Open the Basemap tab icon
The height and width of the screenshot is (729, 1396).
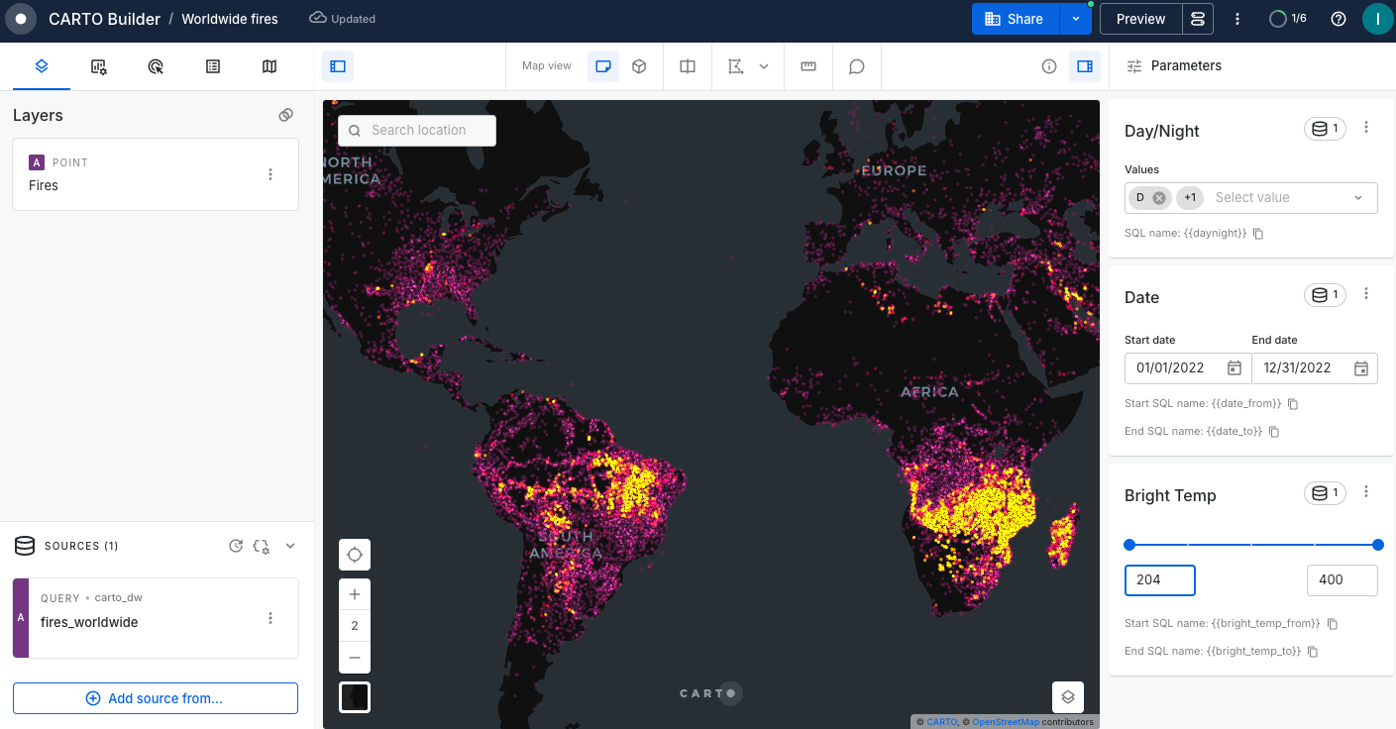(269, 66)
